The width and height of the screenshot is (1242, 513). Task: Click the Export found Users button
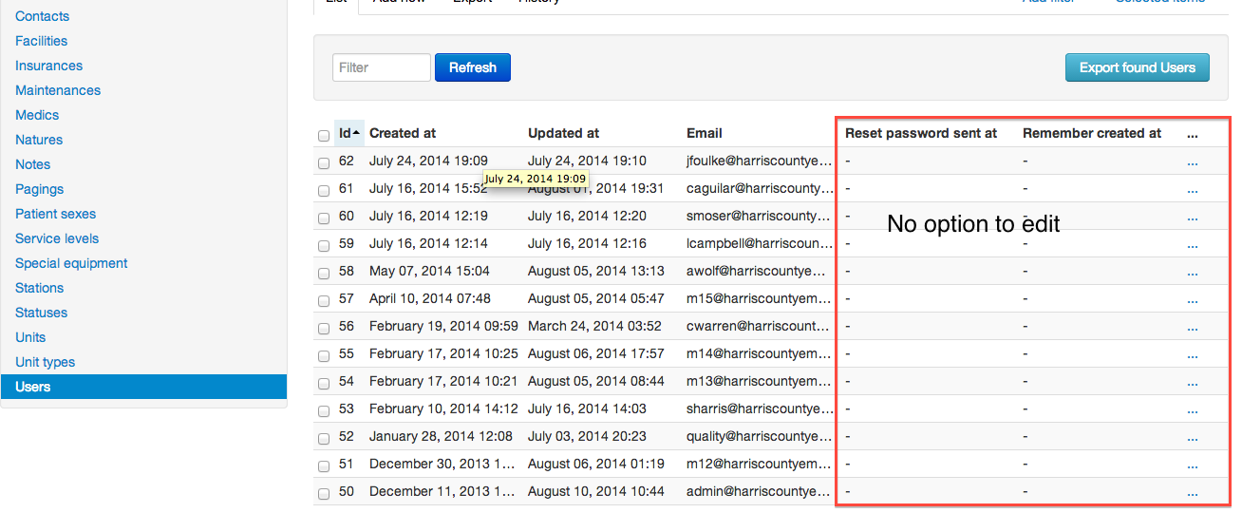1138,67
